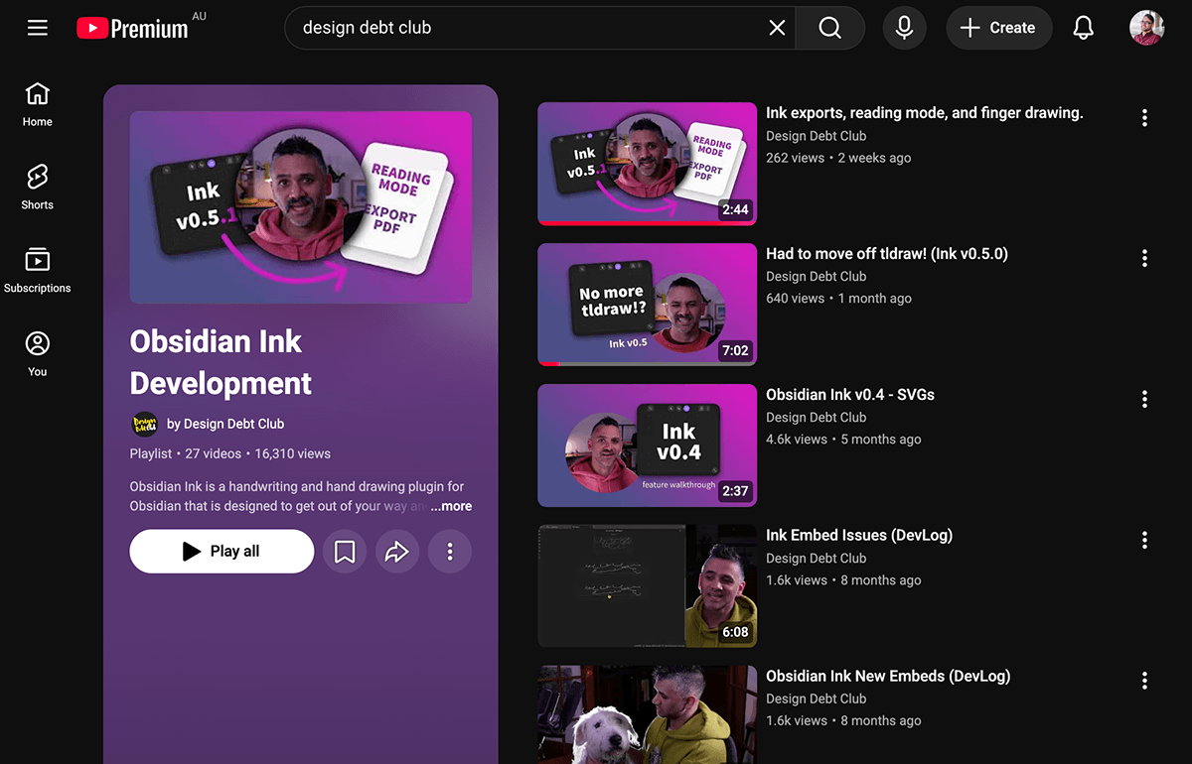Share the playlist with arrow icon

pos(397,552)
